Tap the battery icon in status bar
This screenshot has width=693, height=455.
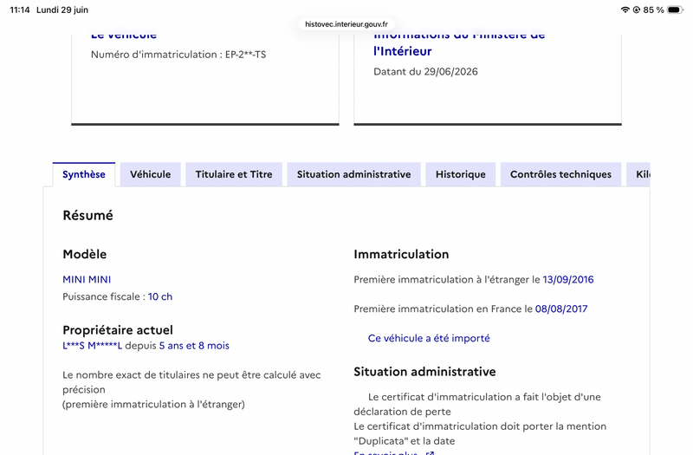pos(675,10)
